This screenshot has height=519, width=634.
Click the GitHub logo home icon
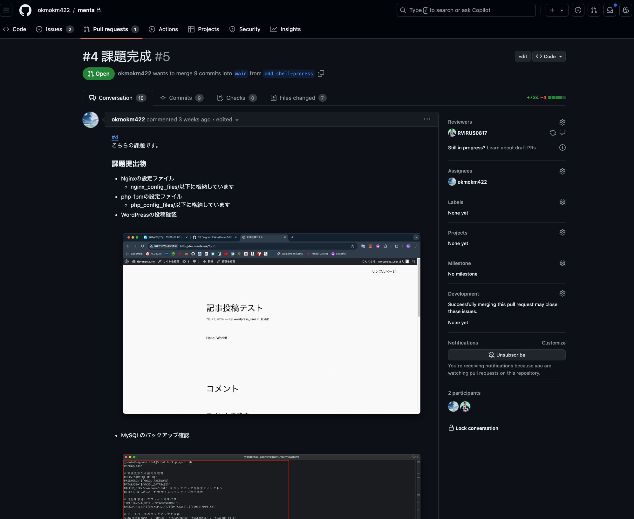click(x=25, y=10)
